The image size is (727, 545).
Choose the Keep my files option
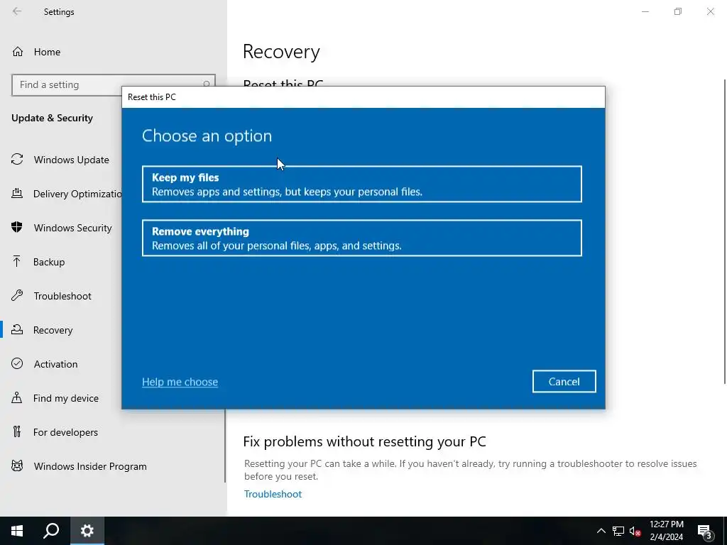(x=361, y=184)
